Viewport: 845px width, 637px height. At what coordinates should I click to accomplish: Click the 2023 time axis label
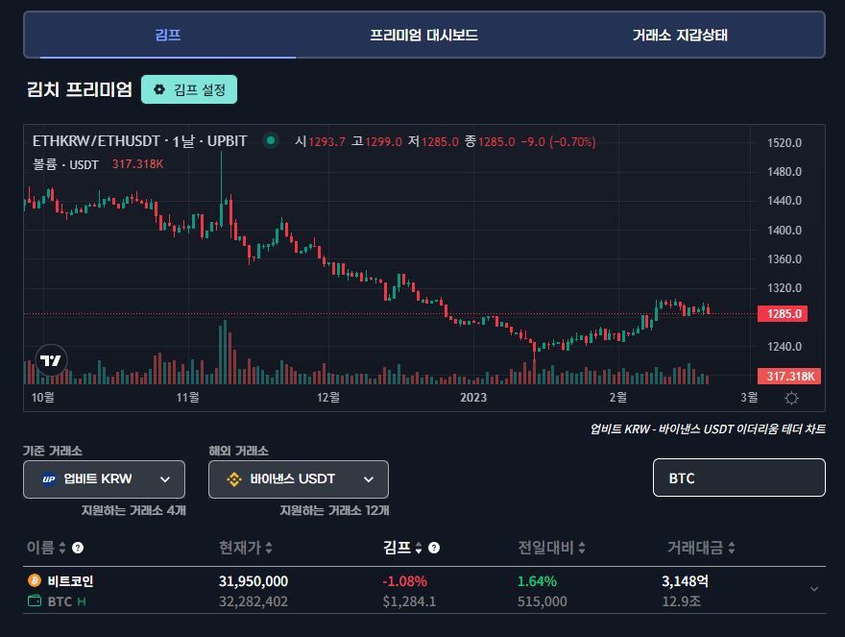473,398
